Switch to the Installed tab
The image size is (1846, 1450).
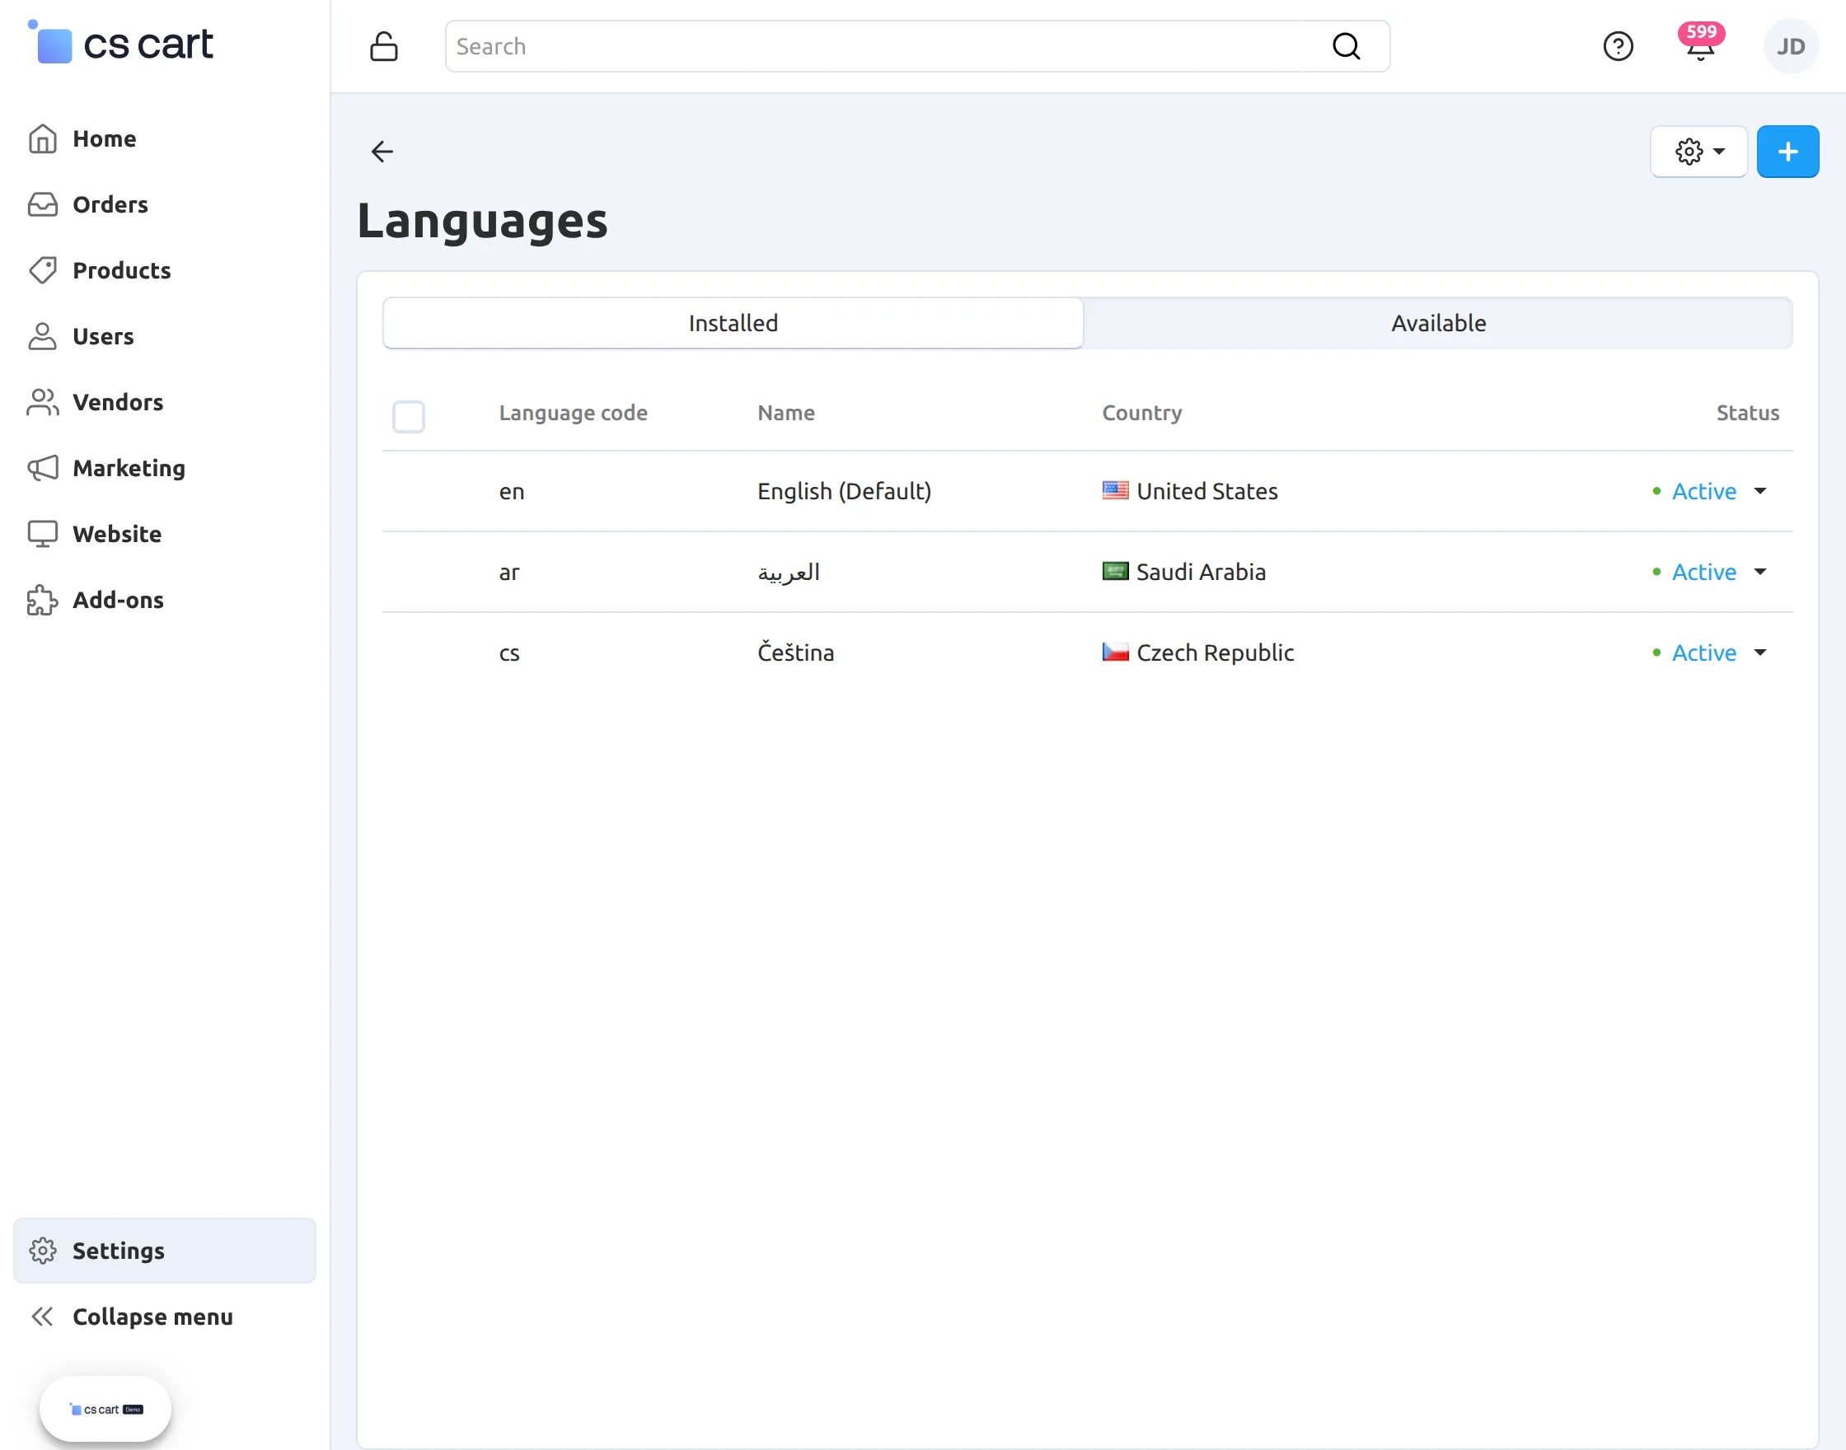click(x=733, y=323)
